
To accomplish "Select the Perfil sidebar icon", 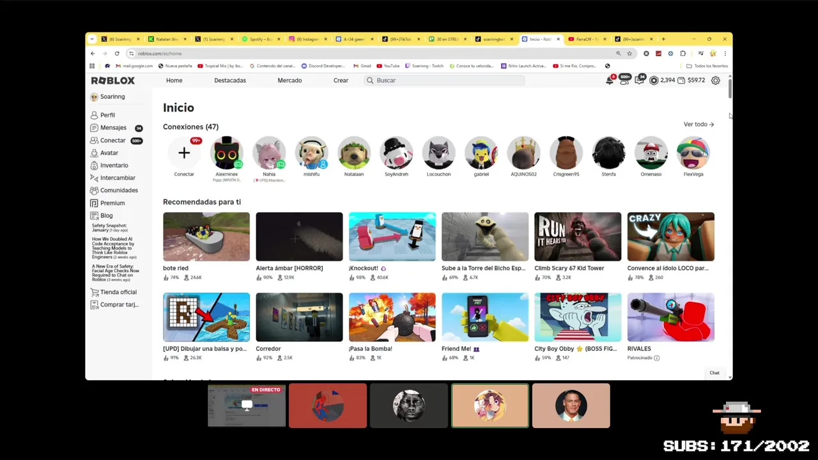I will 94,115.
